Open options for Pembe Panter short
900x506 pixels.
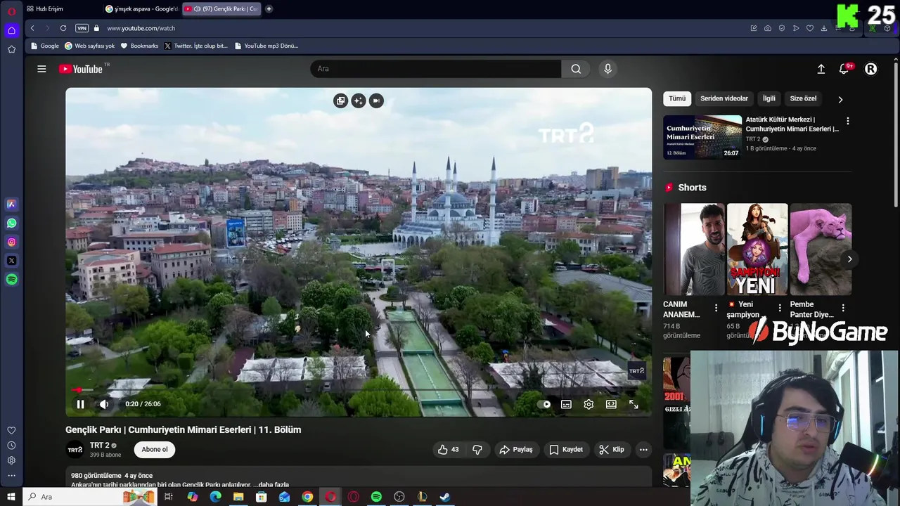pyautogui.click(x=842, y=308)
